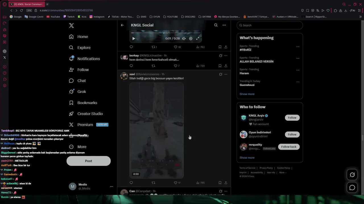Image resolution: width=364 pixels, height=204 pixels.
Task: Open top video playback settings
Action: 191,39
